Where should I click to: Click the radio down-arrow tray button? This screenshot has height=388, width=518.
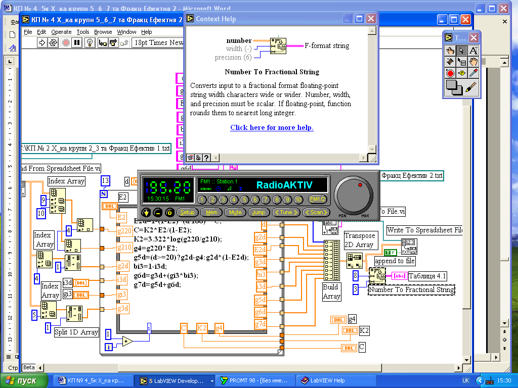pyautogui.click(x=146, y=213)
